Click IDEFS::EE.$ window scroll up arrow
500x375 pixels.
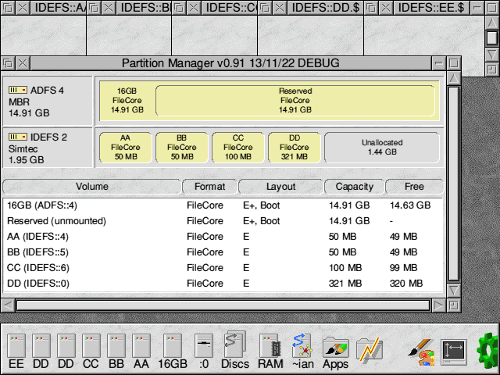tap(491, 23)
